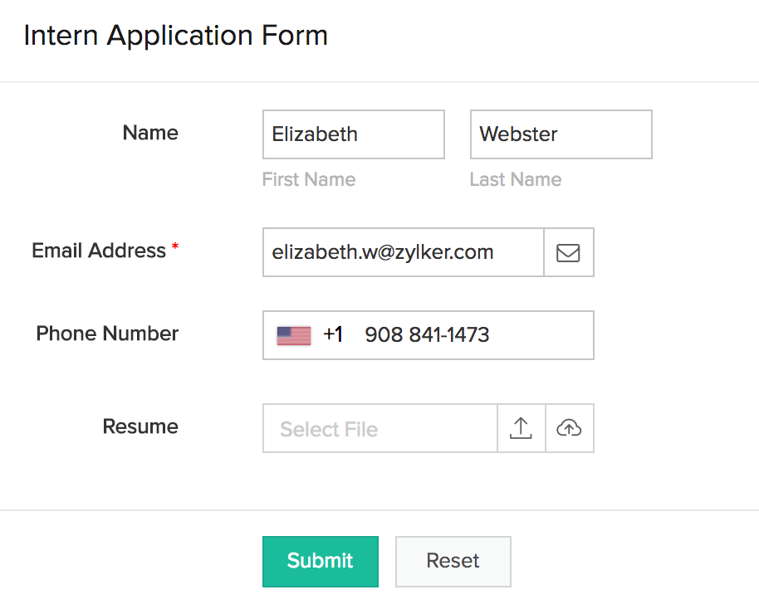Click the US flag icon
Screen dimensions: 759x614
coord(294,335)
